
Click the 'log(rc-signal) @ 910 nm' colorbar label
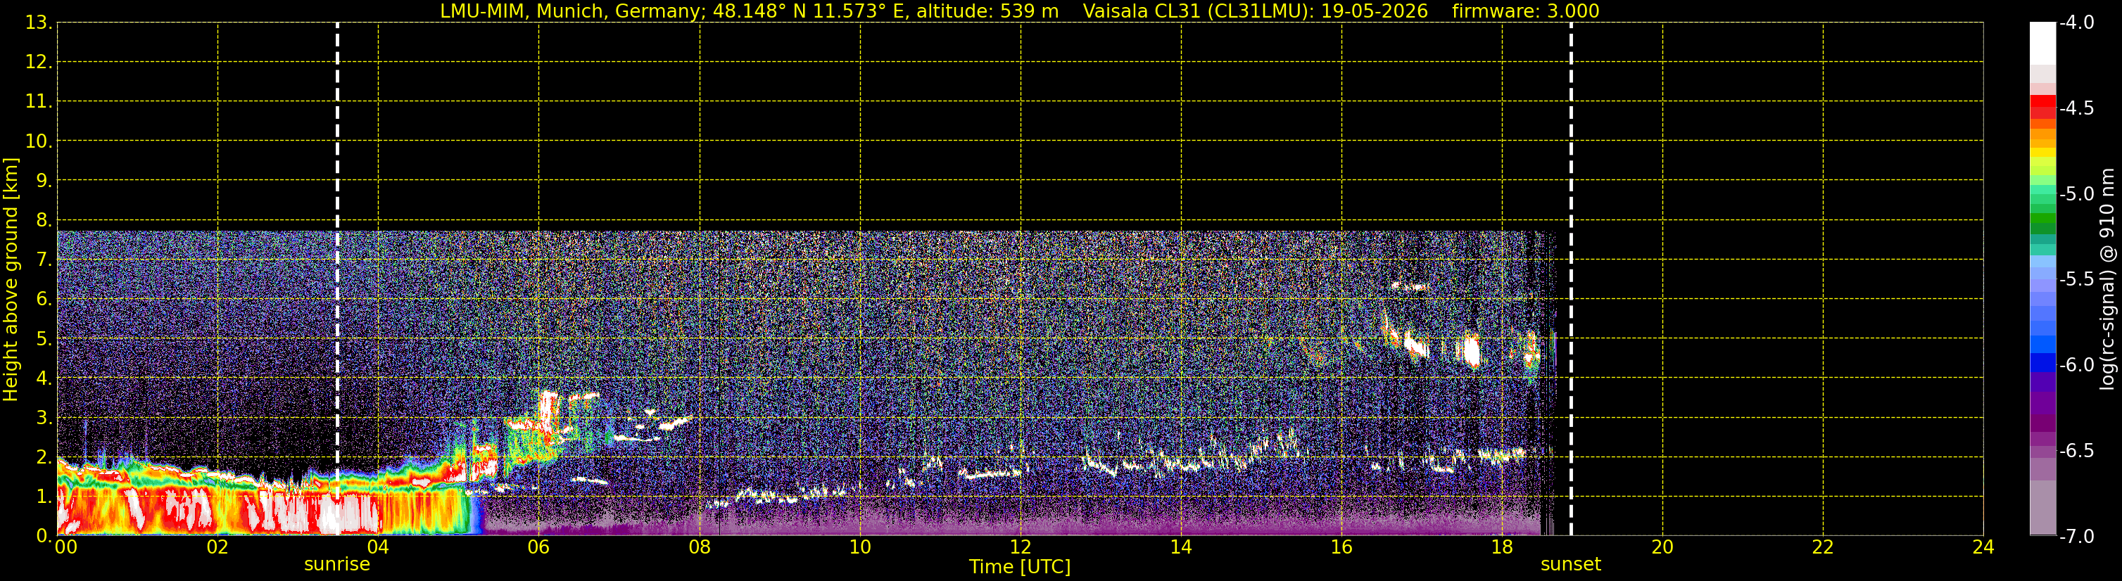coord(2107,279)
